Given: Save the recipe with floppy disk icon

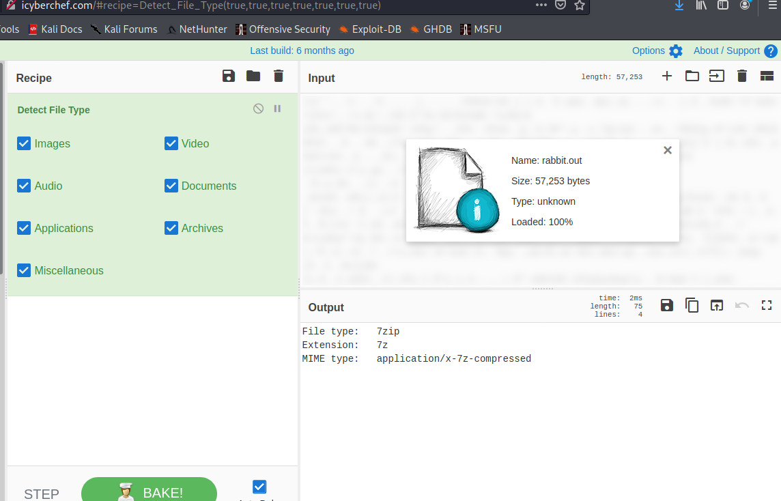Looking at the screenshot, I should click(229, 76).
